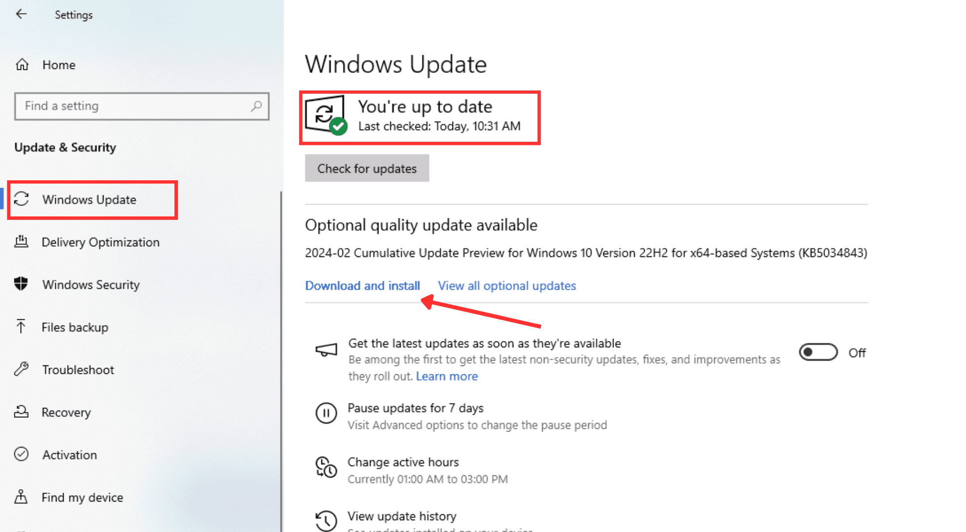Click the Learn more link
The width and height of the screenshot is (966, 532).
pos(447,376)
